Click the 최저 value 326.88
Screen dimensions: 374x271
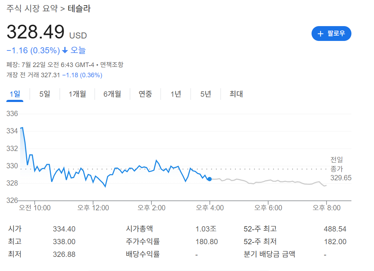point(64,254)
